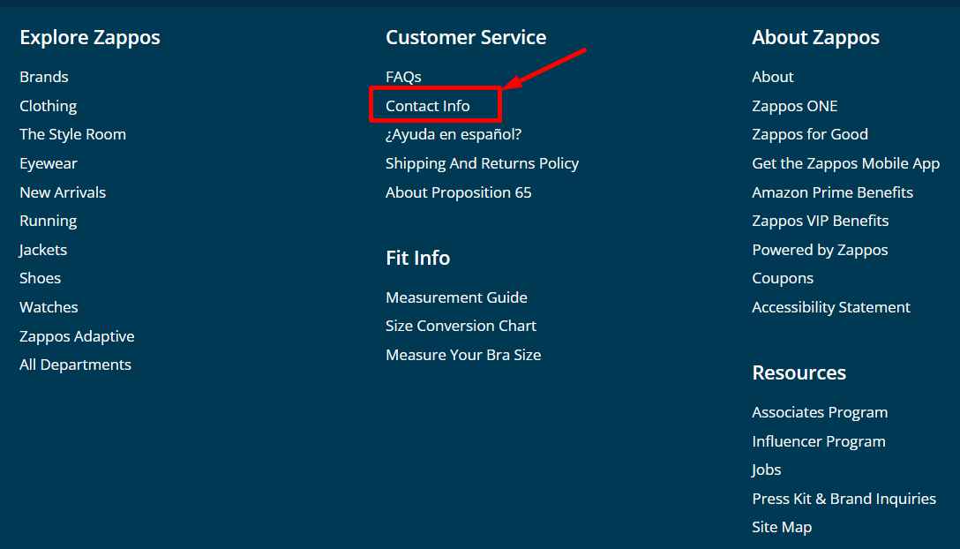Select the Eyewear link
Screen dimensions: 960x549
click(x=49, y=163)
